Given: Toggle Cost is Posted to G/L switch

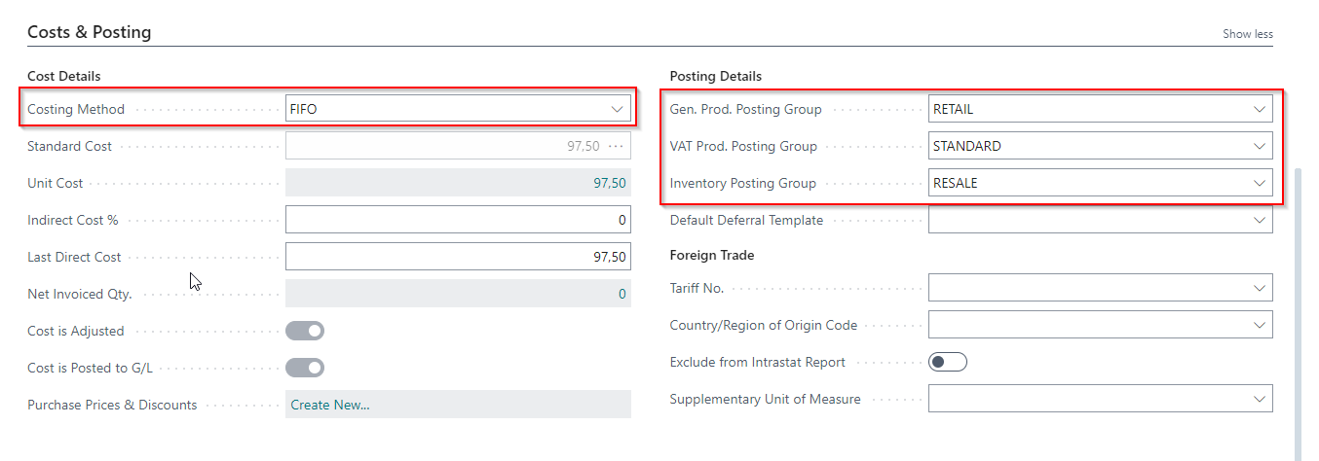Looking at the screenshot, I should point(305,368).
